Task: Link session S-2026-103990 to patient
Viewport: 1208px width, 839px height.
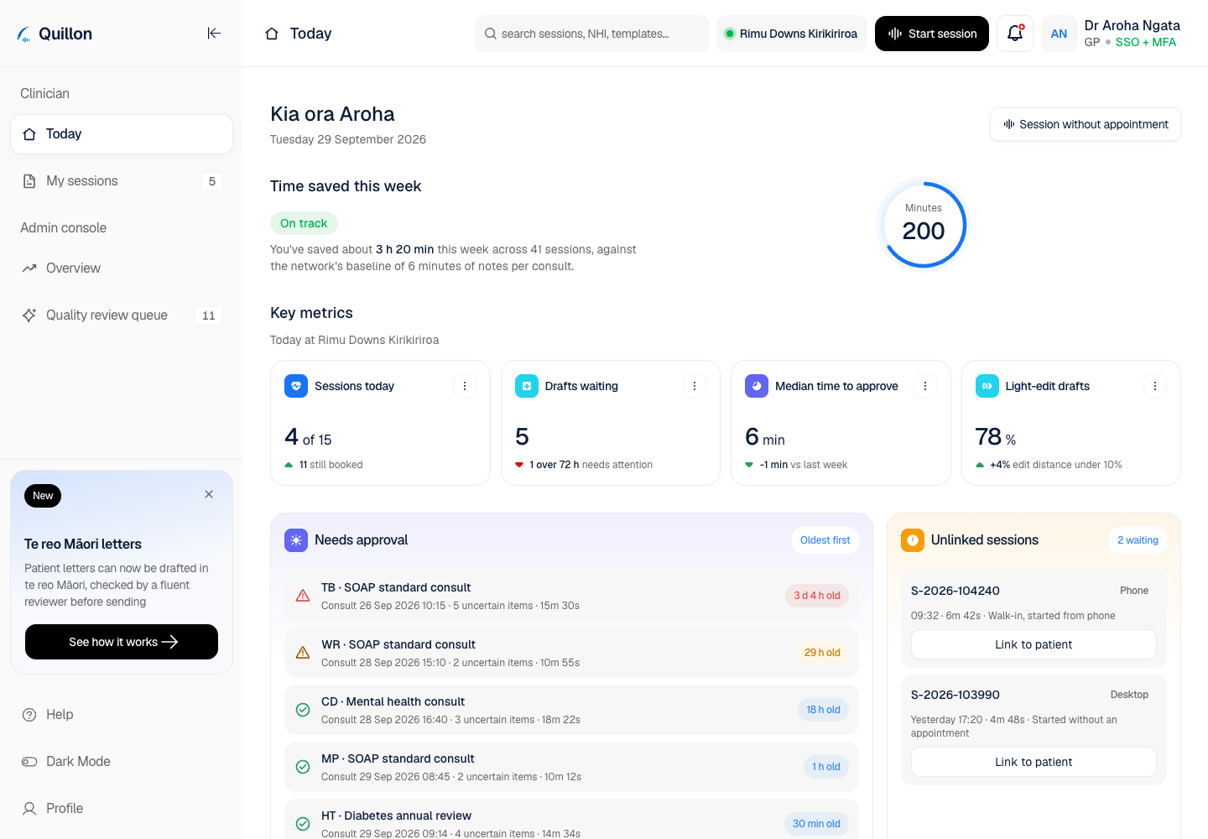Action: click(1034, 762)
